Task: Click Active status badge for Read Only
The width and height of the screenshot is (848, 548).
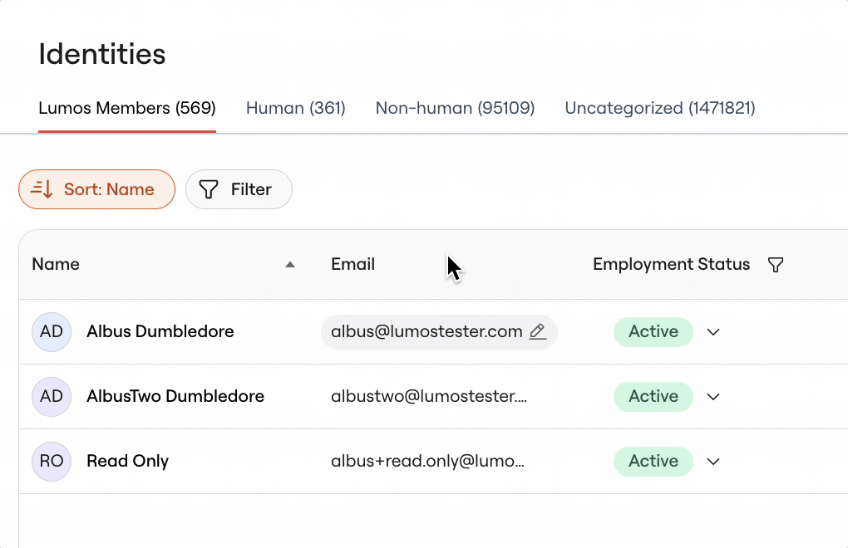Action: click(x=653, y=462)
